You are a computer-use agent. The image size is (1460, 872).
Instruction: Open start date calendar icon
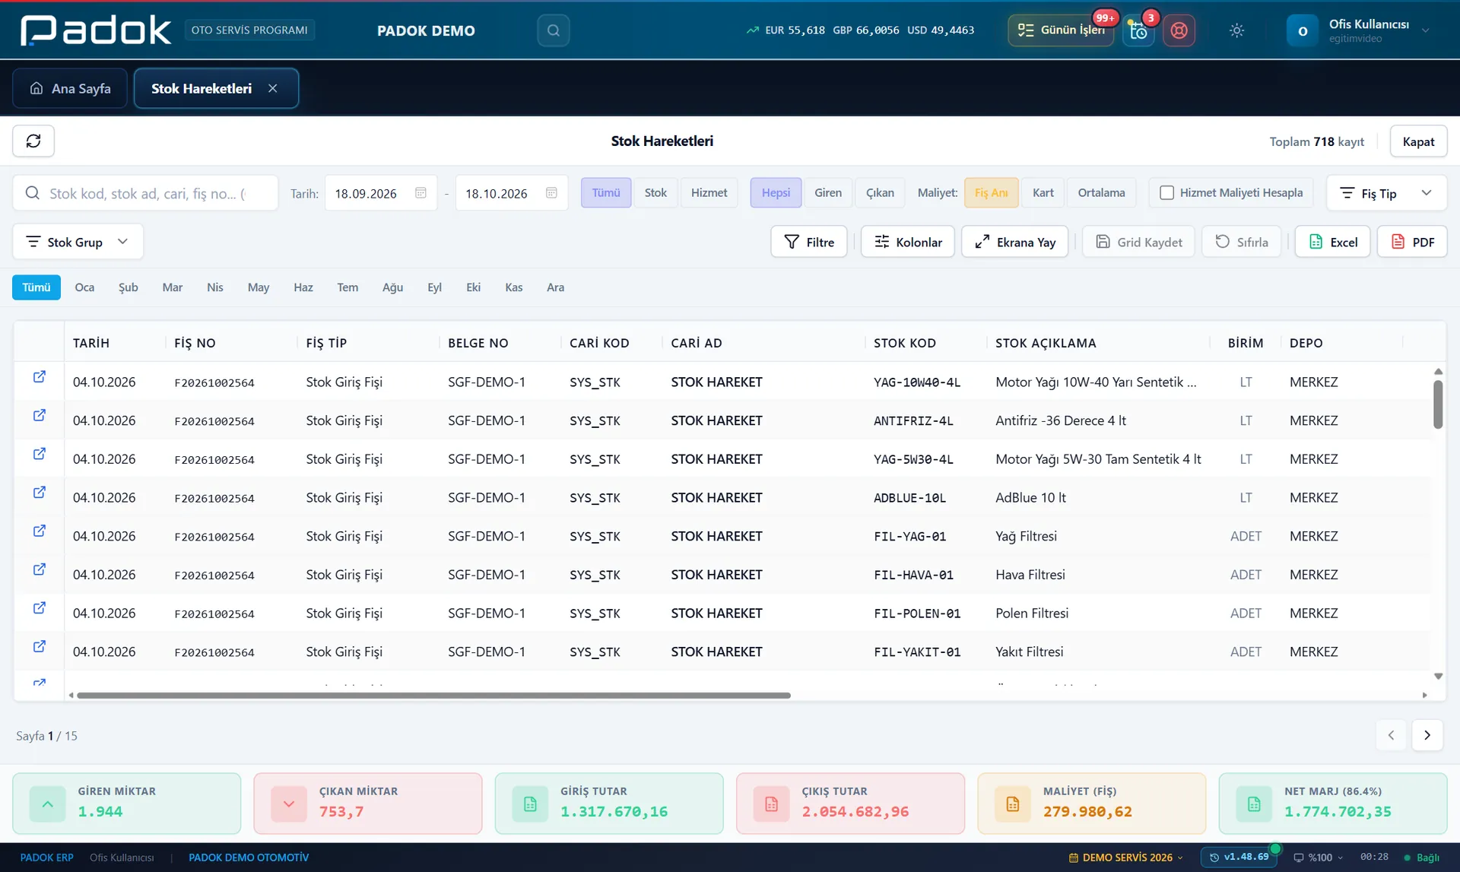click(x=421, y=193)
